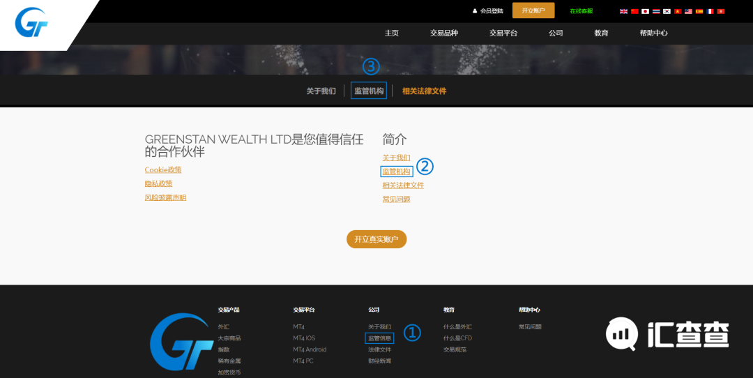Switch language with the Spain flag
This screenshot has height=378, width=753.
pyautogui.click(x=699, y=11)
